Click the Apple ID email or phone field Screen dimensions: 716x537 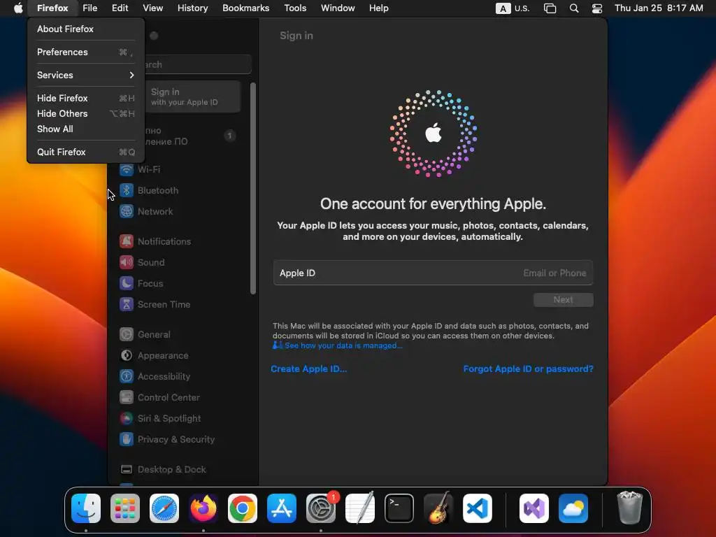click(x=433, y=273)
